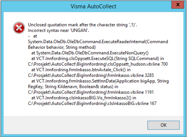The height and width of the screenshot is (137, 187).
Task: Click the red error cross icon
Action: pyautogui.click(x=19, y=28)
